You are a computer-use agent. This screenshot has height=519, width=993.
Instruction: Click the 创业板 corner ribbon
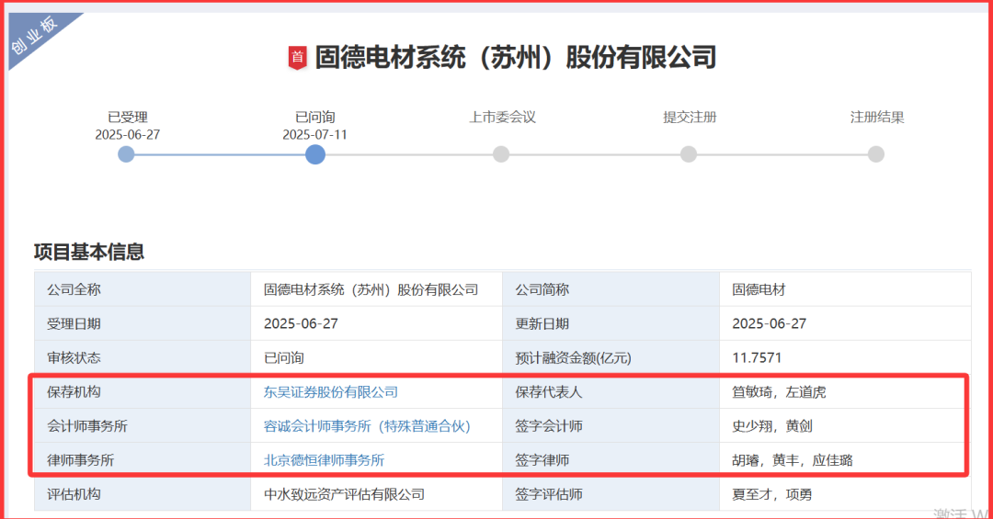(x=36, y=36)
